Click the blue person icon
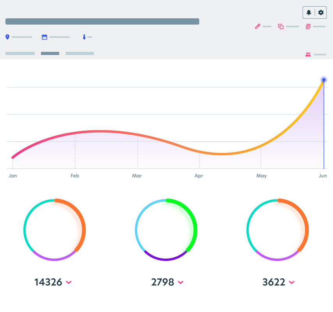333x312 pixels. pyautogui.click(x=84, y=37)
